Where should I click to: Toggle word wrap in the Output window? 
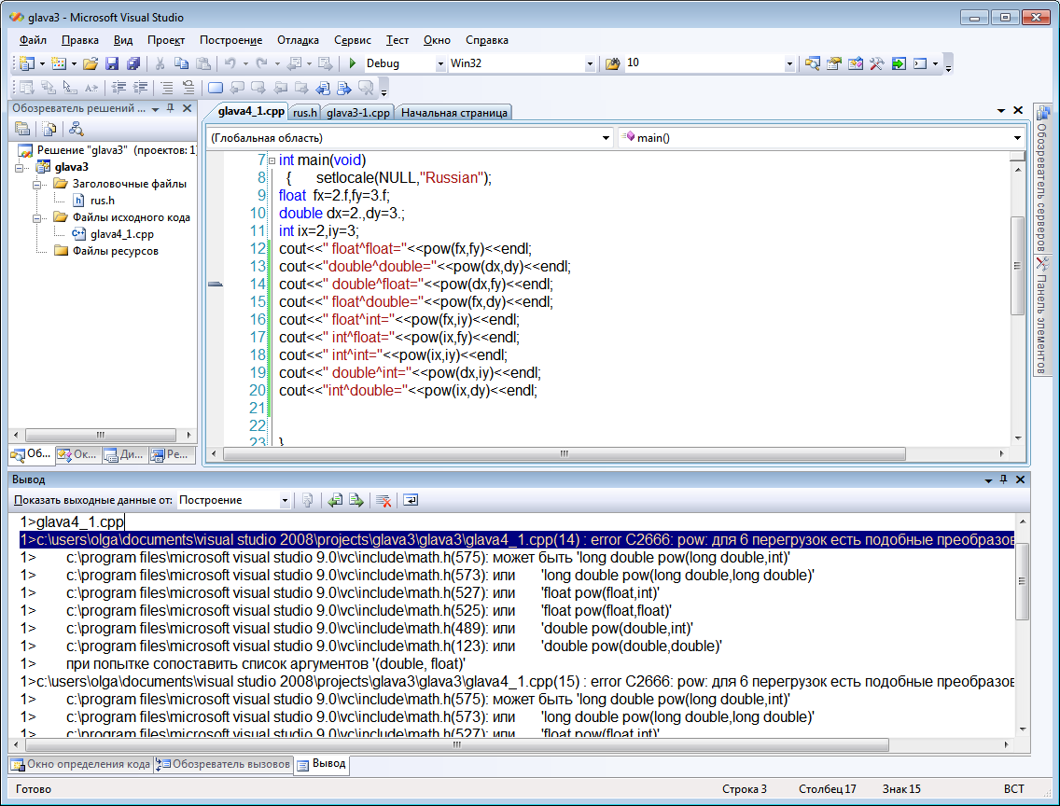(x=411, y=501)
